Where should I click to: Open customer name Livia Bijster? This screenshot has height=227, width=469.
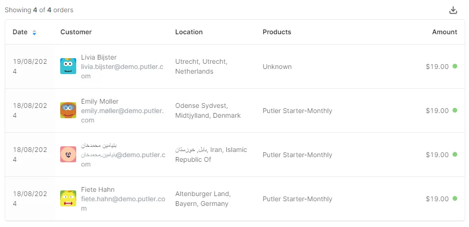[99, 57]
